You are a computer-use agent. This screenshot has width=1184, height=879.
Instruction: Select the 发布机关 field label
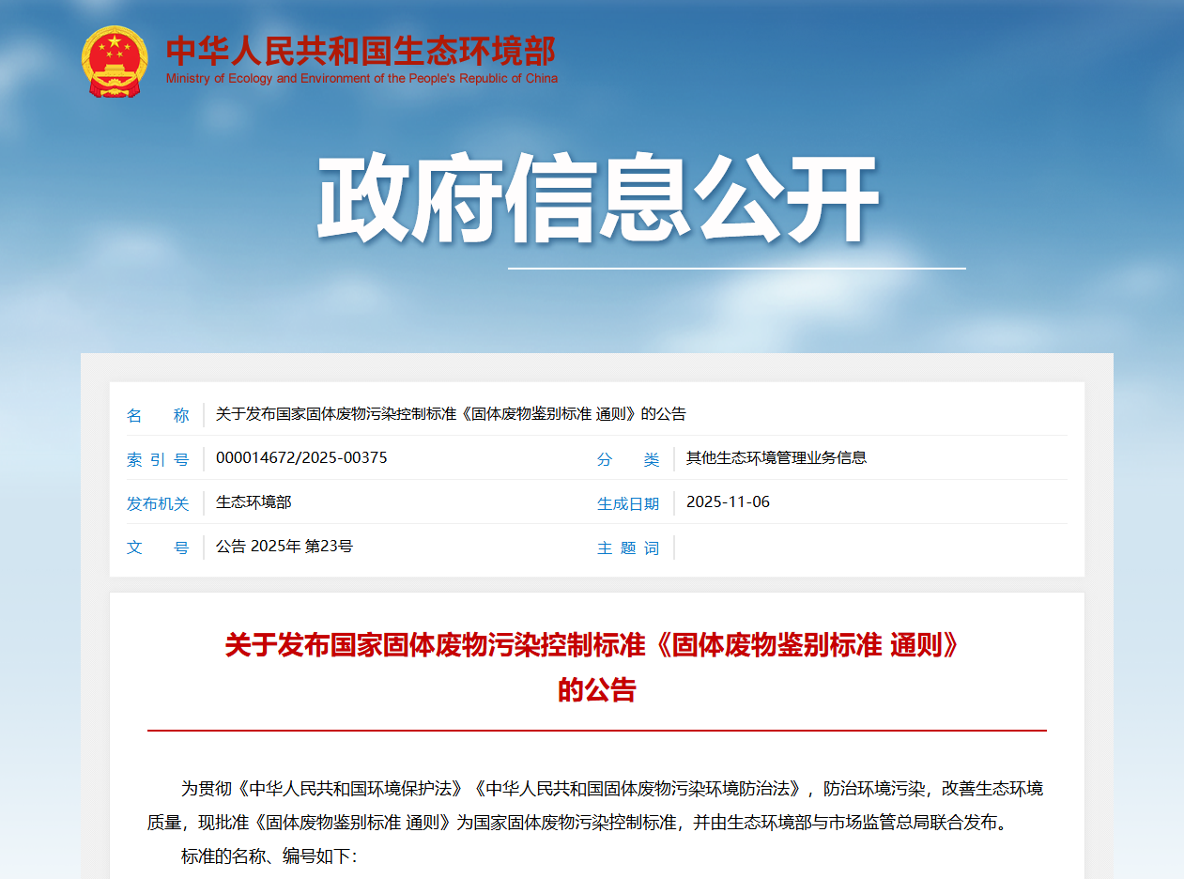click(158, 503)
